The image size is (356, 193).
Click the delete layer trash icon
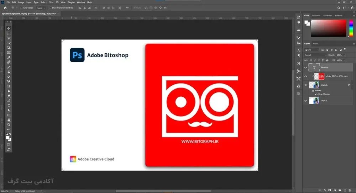click(x=350, y=190)
